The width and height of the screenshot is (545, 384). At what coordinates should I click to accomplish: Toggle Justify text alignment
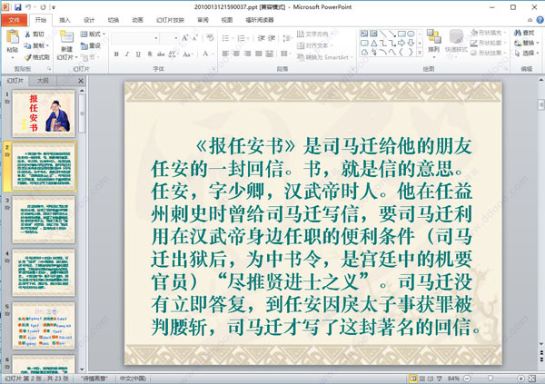[259, 54]
